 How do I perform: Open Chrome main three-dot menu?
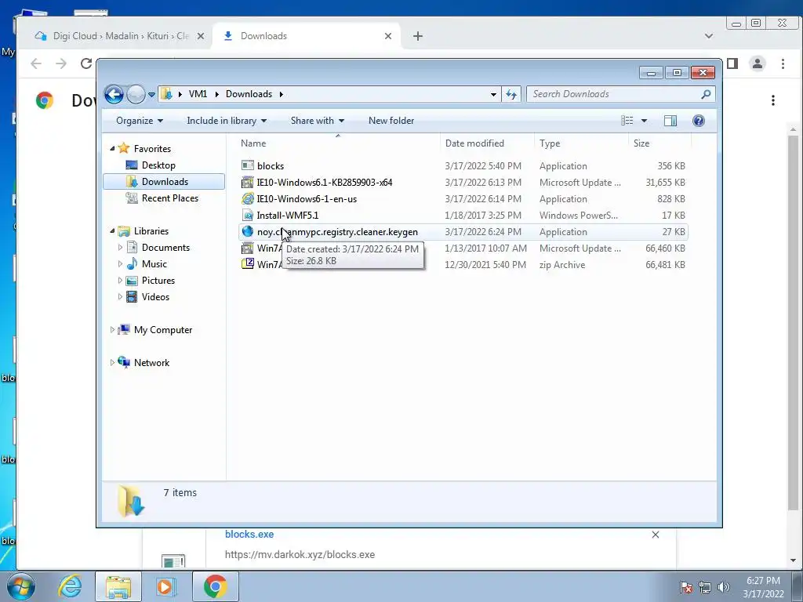(x=783, y=63)
